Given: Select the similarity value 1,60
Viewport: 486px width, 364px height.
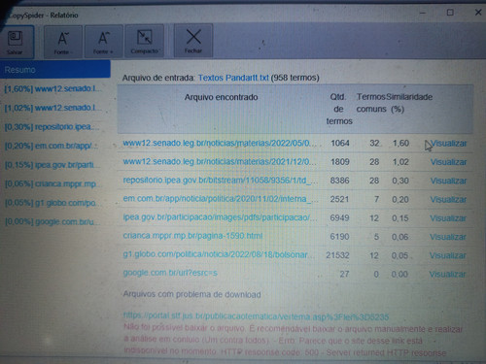Looking at the screenshot, I should pos(400,143).
